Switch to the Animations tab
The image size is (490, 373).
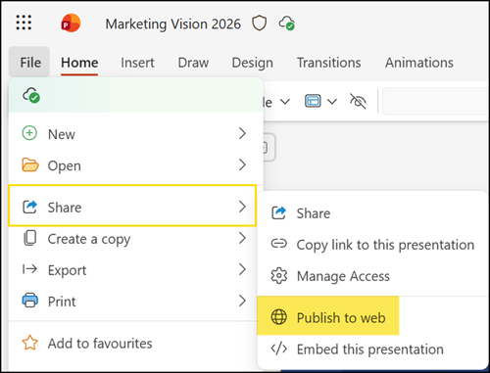pyautogui.click(x=419, y=63)
